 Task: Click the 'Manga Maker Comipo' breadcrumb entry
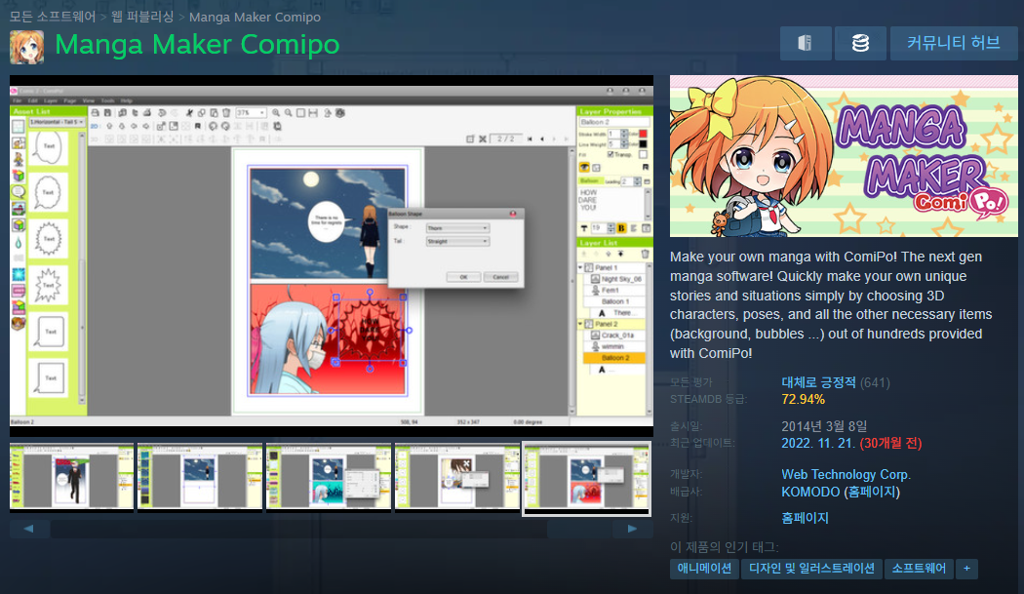[x=255, y=17]
